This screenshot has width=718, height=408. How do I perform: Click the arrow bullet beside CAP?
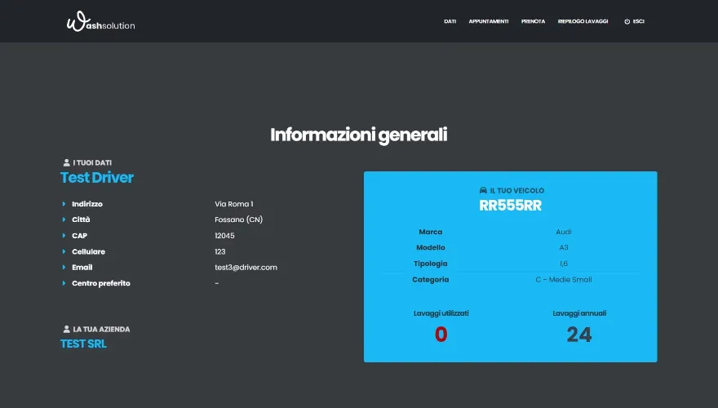[64, 235]
